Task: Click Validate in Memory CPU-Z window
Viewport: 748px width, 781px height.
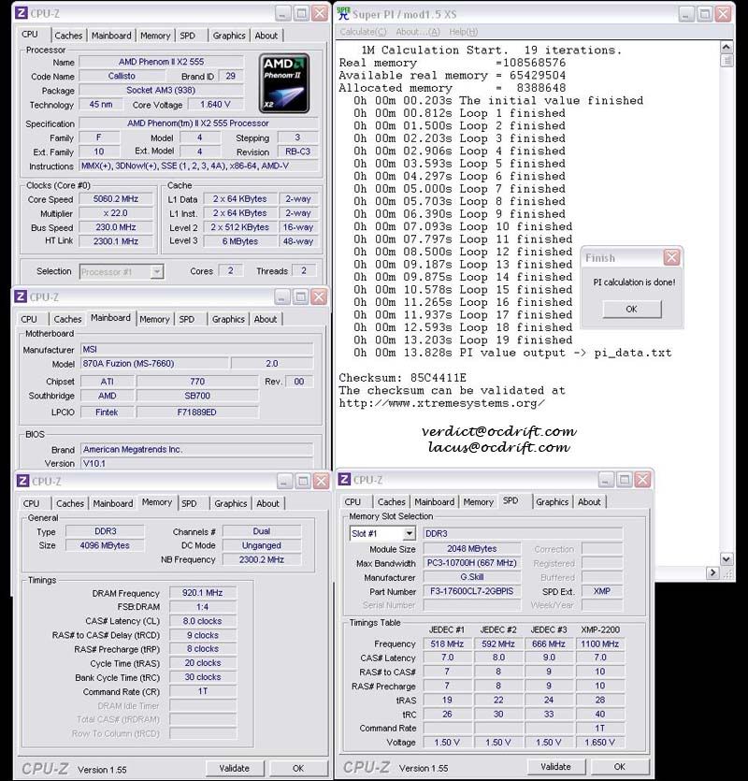Action: [x=234, y=768]
